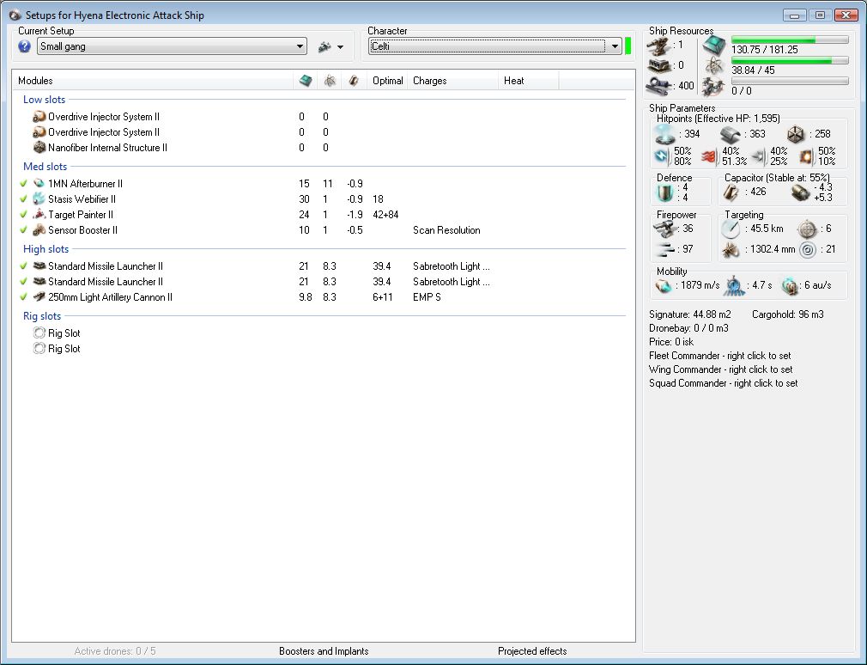867x665 pixels.
Task: Click the first Overdrive Injector System II icon
Action: pos(39,117)
